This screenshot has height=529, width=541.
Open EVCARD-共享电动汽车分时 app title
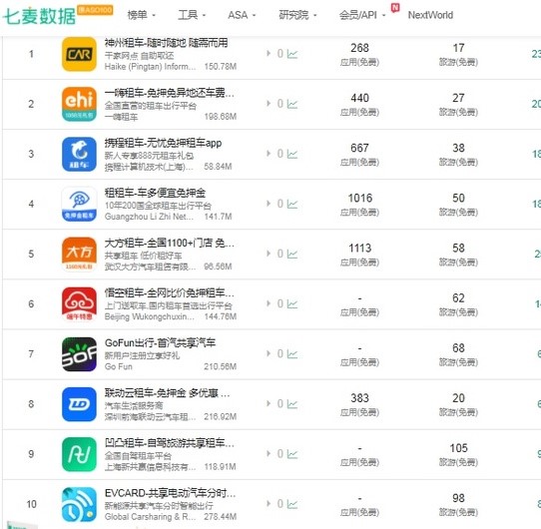pos(170,493)
